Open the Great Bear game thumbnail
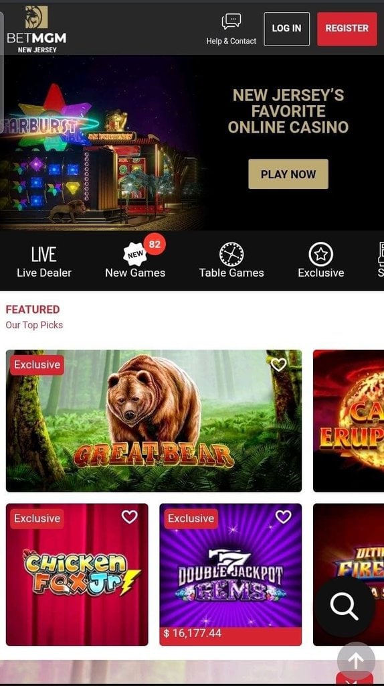This screenshot has height=686, width=384. pyautogui.click(x=154, y=421)
